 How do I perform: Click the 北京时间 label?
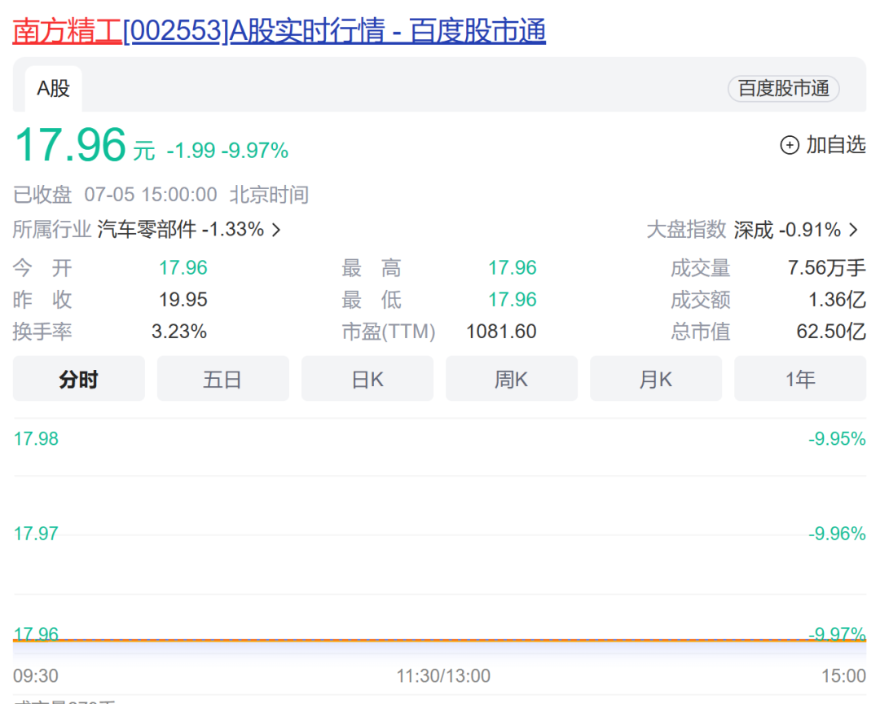[270, 195]
